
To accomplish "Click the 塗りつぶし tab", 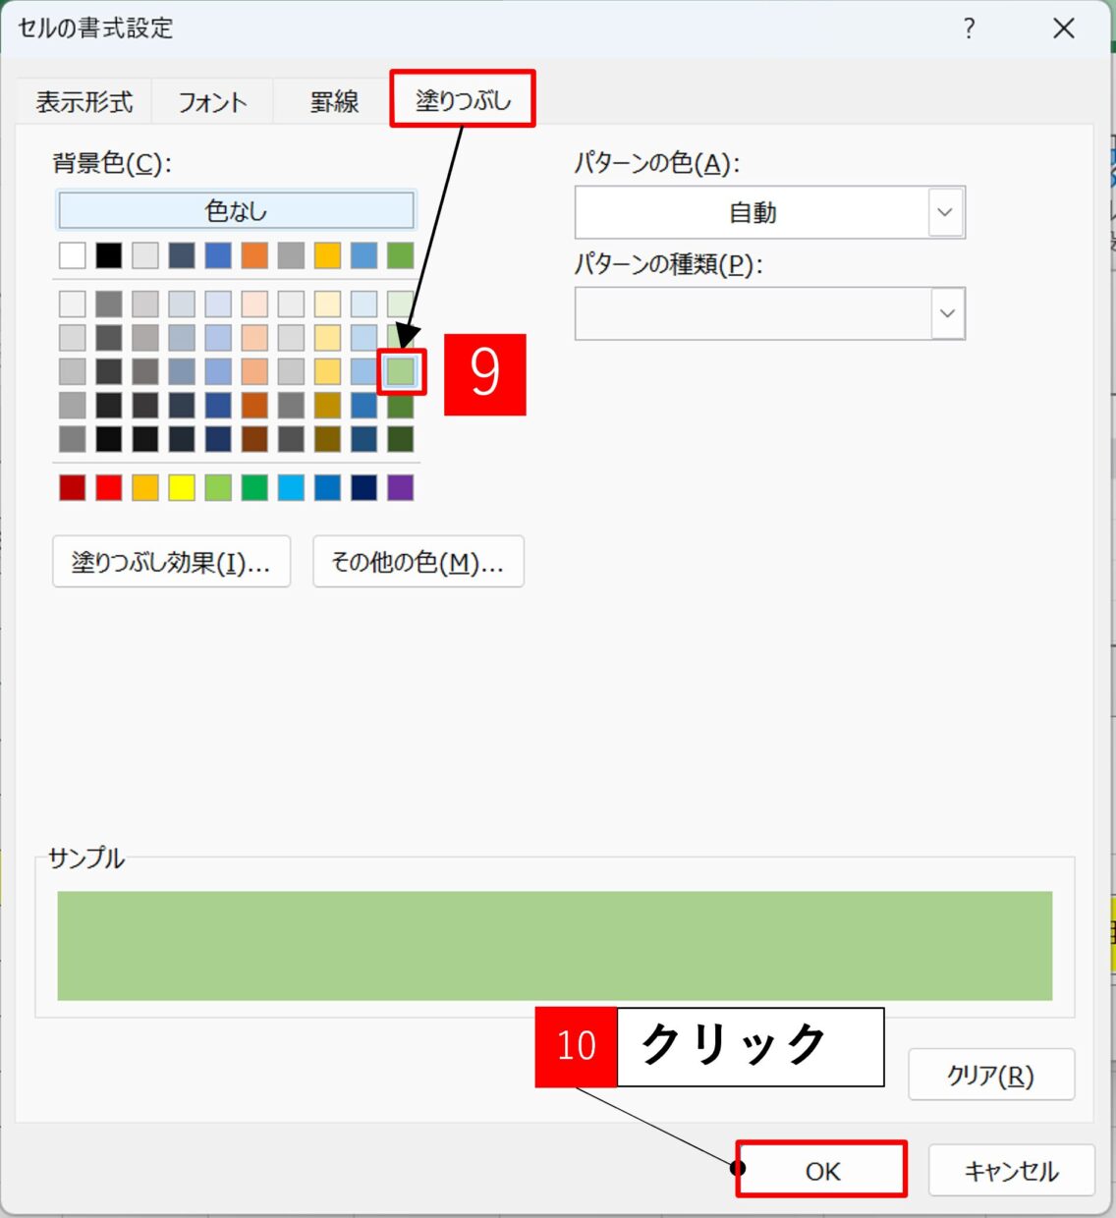I will tap(463, 99).
